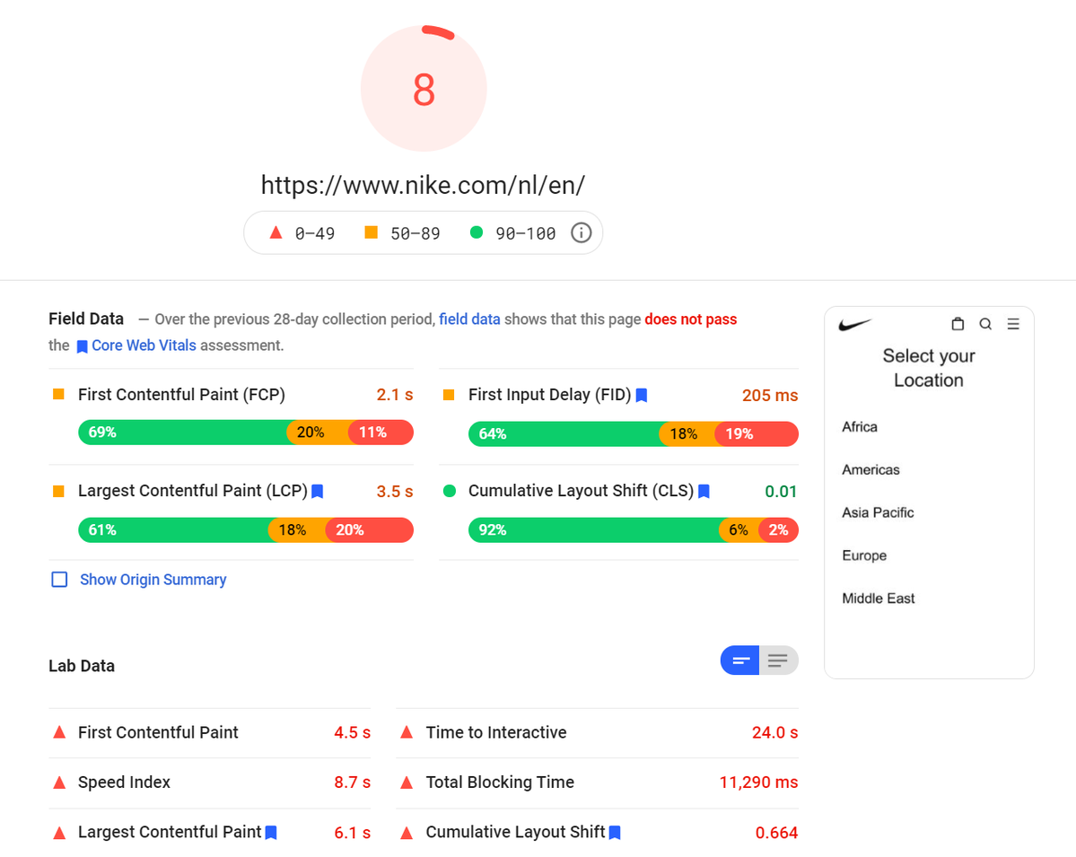Viewport: 1076px width, 857px height.
Task: Click the Lab Data heading
Action: click(x=82, y=666)
